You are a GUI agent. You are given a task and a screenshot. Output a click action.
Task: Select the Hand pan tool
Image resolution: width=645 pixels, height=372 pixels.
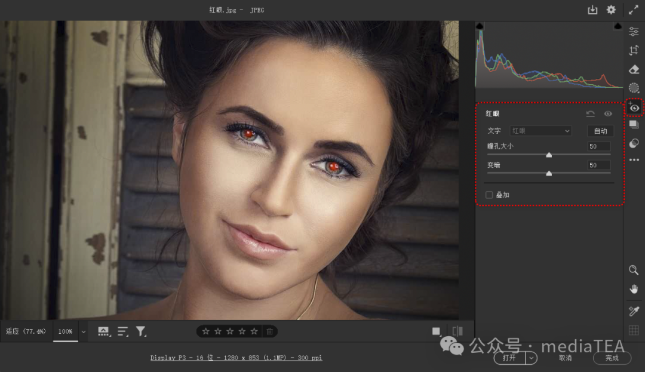pyautogui.click(x=634, y=290)
